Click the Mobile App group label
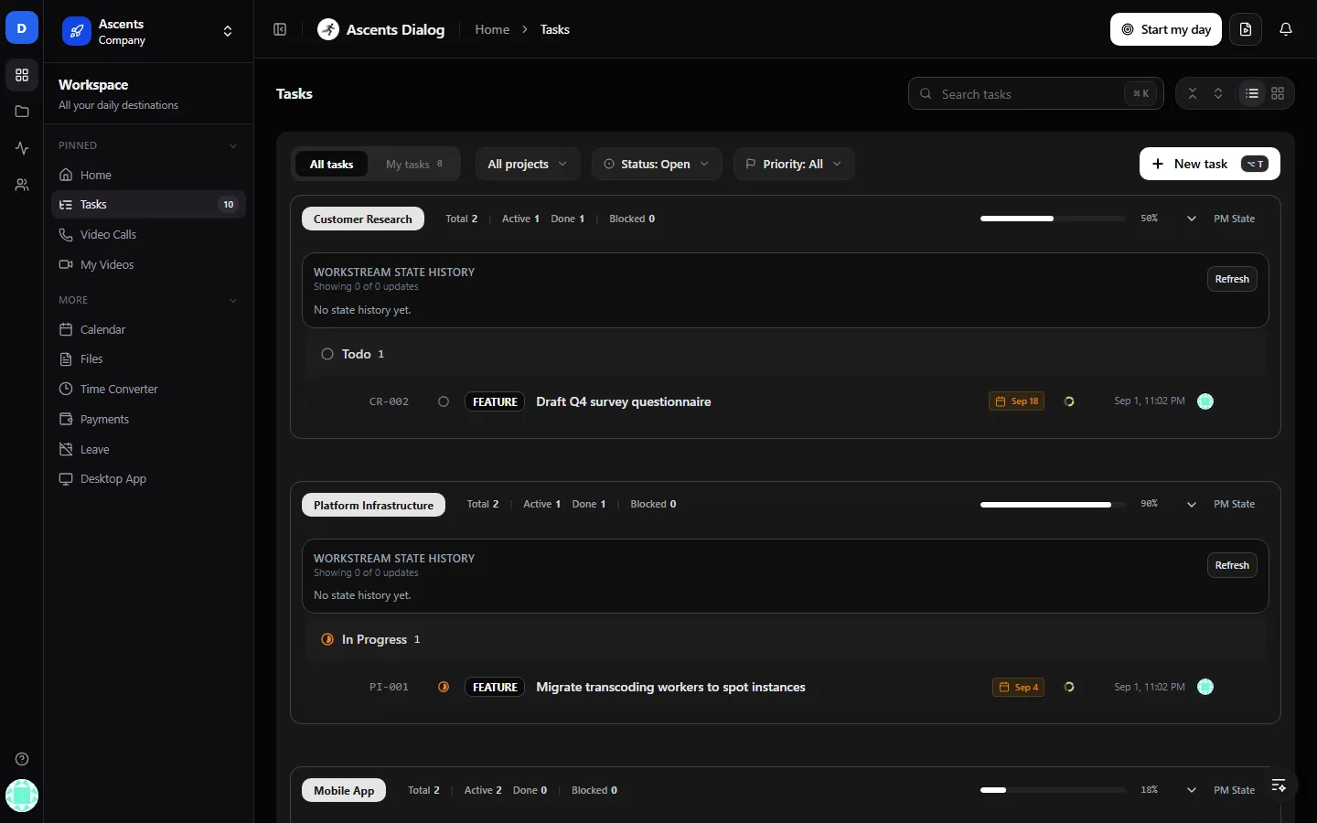This screenshot has height=823, width=1317. pyautogui.click(x=344, y=790)
